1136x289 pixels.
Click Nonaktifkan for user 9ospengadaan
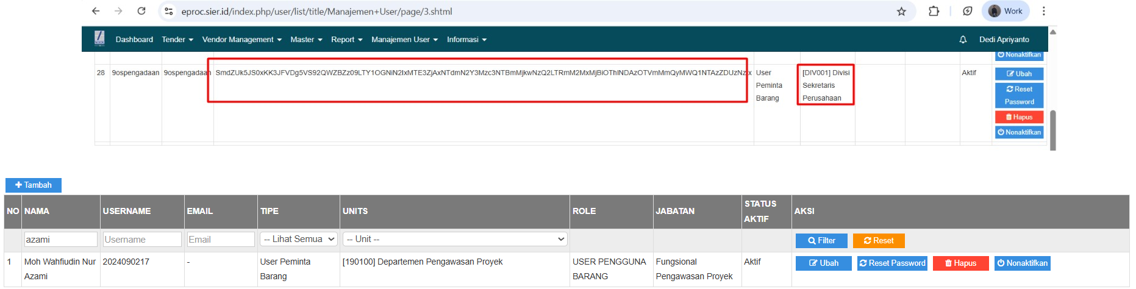(x=1019, y=132)
